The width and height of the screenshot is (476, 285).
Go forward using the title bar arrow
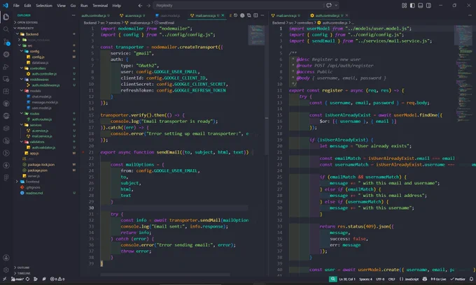[x=148, y=6]
